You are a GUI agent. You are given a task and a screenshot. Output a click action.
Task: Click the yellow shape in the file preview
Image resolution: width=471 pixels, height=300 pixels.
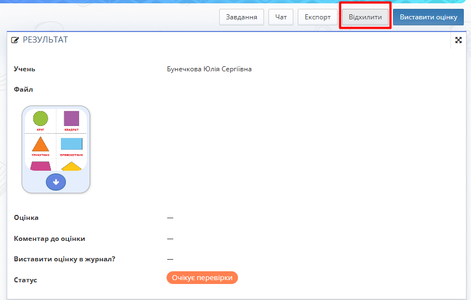71,167
